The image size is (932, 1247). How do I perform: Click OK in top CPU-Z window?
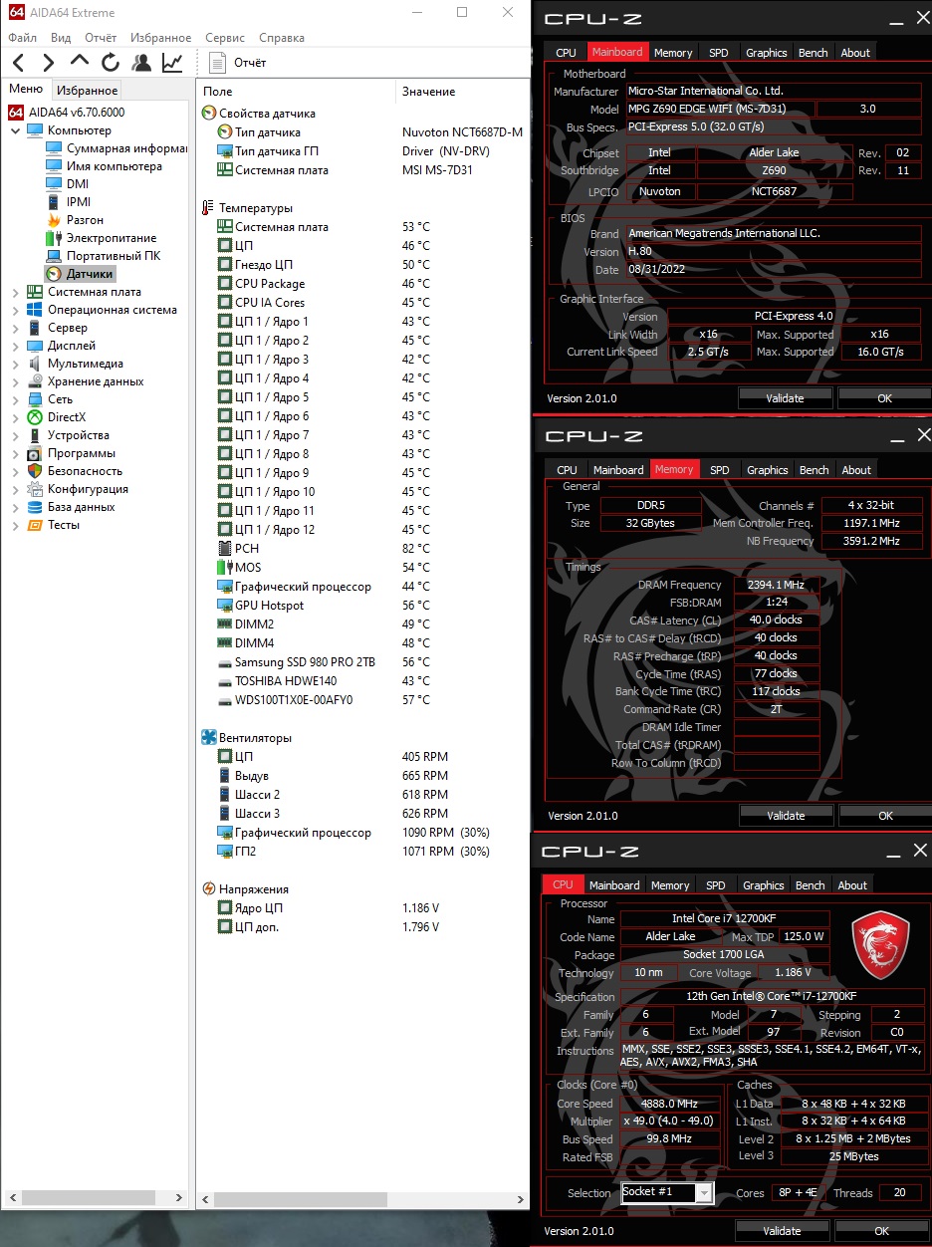[884, 398]
